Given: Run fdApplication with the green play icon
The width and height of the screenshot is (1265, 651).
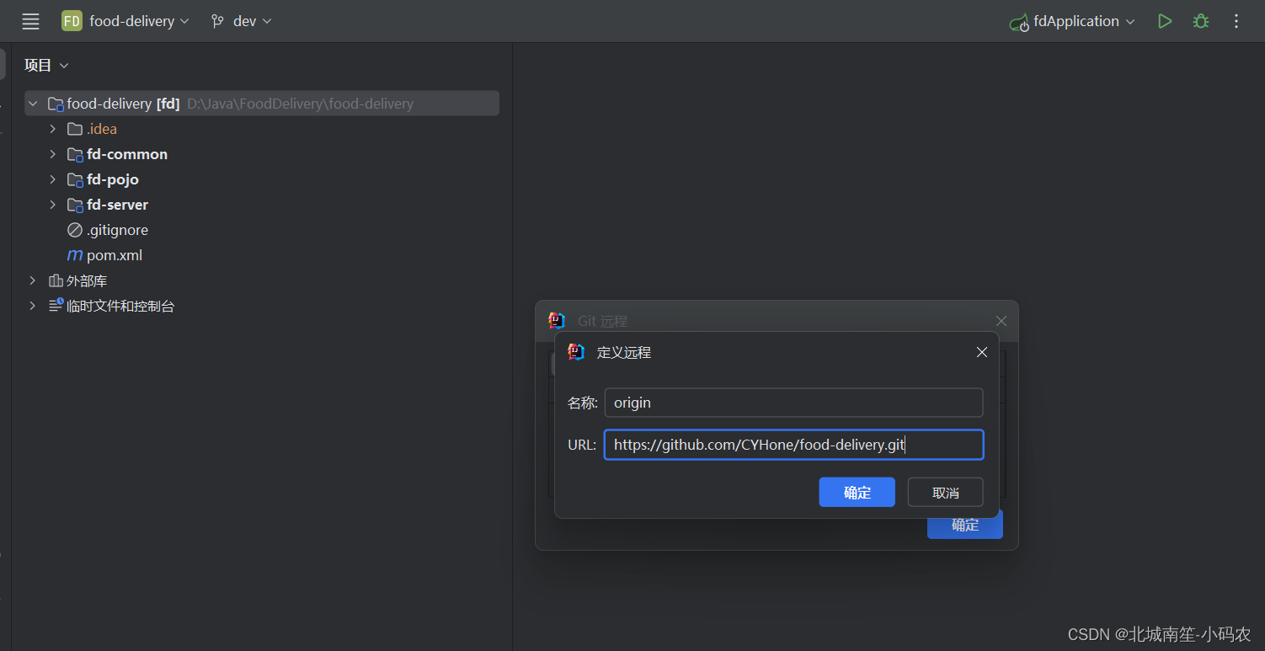Looking at the screenshot, I should coord(1165,21).
